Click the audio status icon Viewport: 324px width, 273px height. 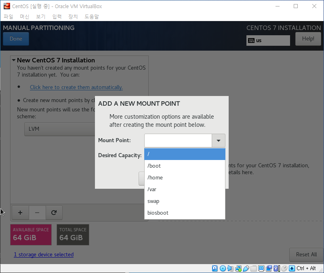[x=230, y=269]
